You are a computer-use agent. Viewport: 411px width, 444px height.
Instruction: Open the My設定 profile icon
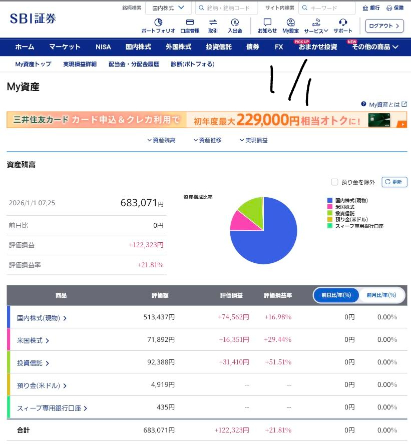tap(290, 23)
